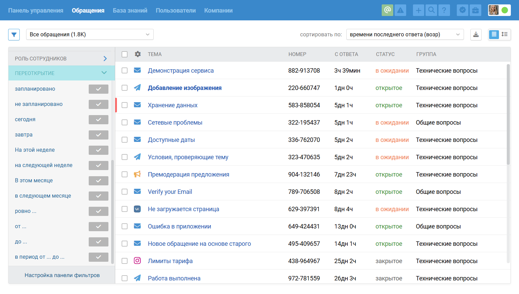Check the select-all checkbox in table header
Viewport: 519px width, 294px height.
(125, 54)
